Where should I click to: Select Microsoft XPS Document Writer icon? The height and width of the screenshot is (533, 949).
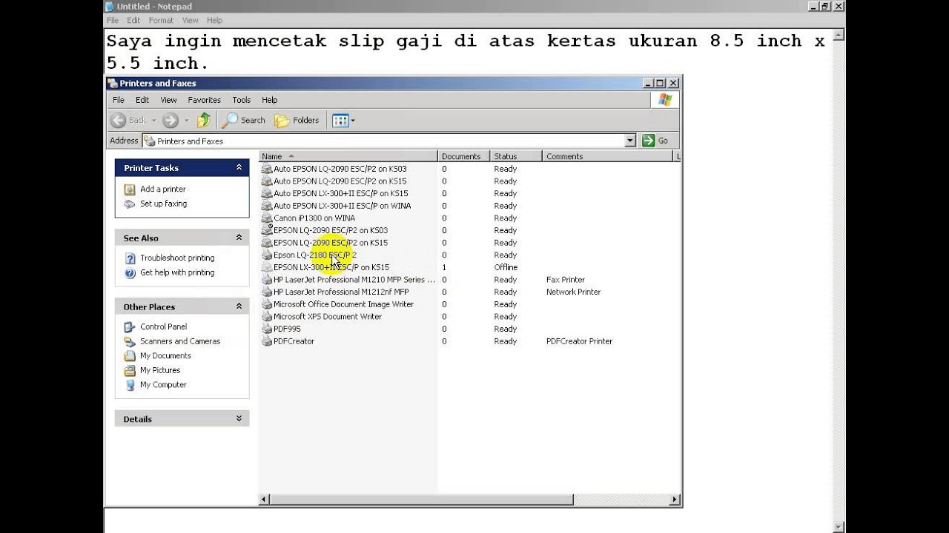(x=267, y=317)
